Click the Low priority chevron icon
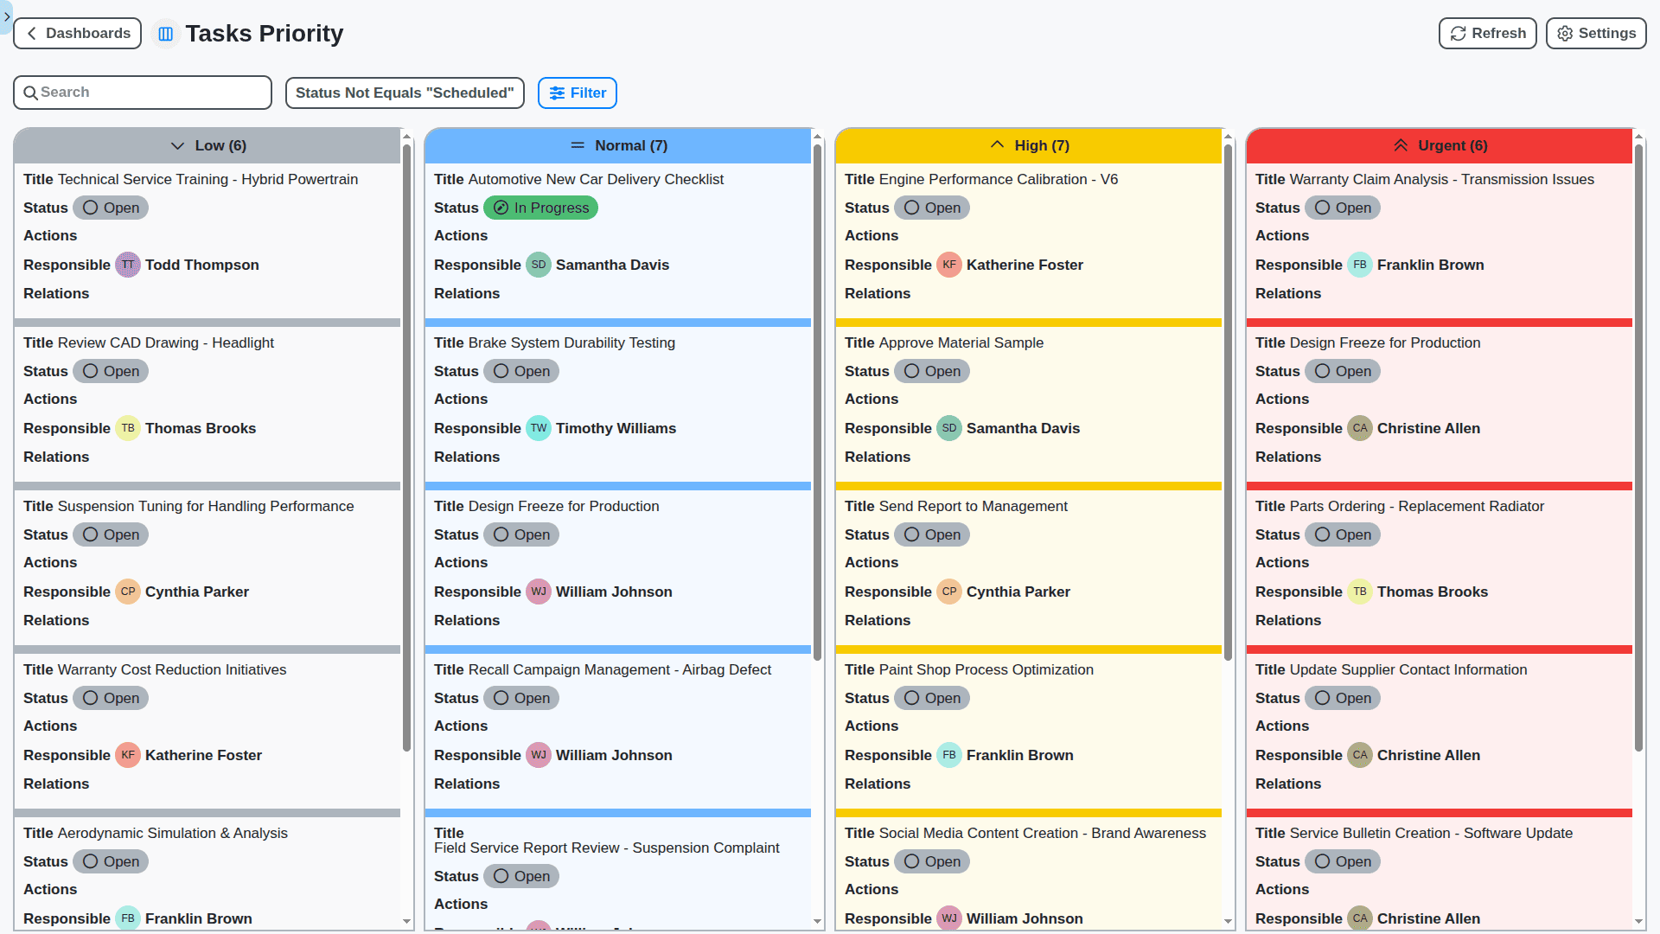The height and width of the screenshot is (934, 1660). point(178,145)
